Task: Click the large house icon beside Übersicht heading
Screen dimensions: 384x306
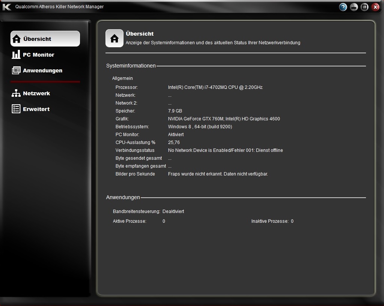Action: pos(114,38)
